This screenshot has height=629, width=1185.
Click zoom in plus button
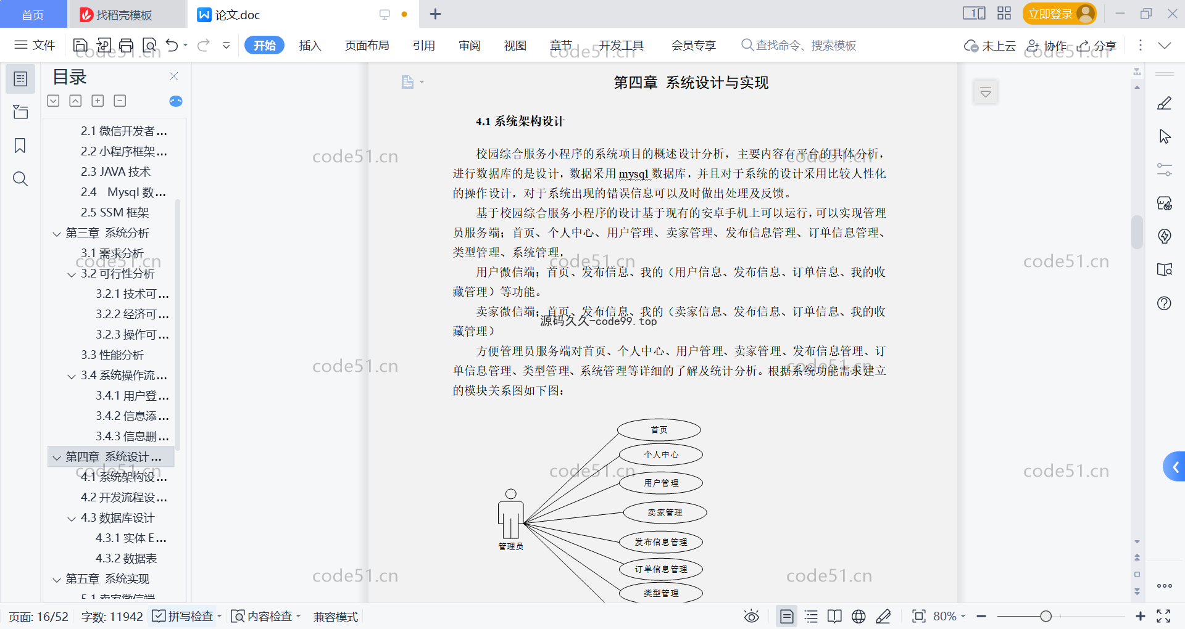[1140, 616]
